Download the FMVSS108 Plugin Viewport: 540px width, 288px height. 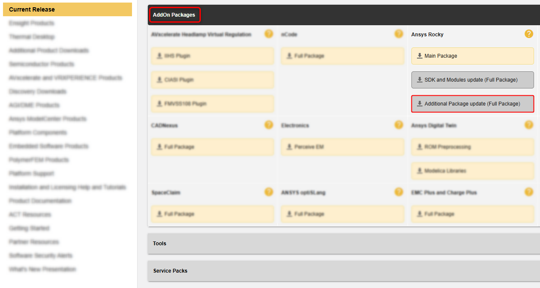coord(212,104)
